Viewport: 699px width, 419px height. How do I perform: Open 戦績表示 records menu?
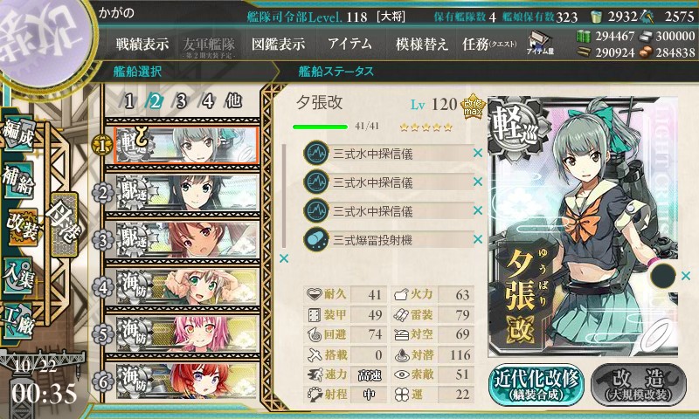142,44
